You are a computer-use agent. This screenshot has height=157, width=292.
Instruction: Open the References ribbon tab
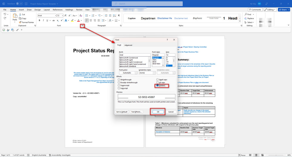pos(58,10)
